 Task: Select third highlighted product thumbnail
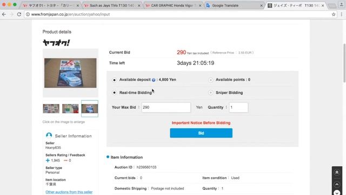click(x=90, y=108)
